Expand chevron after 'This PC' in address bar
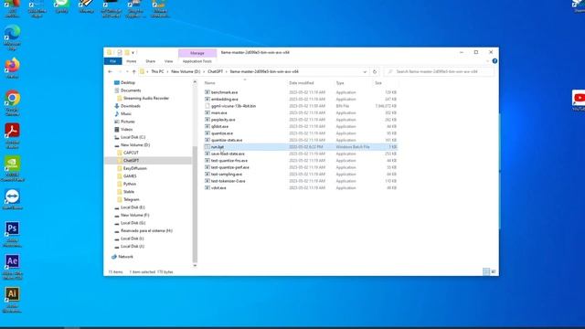The image size is (585, 329). pos(167,71)
